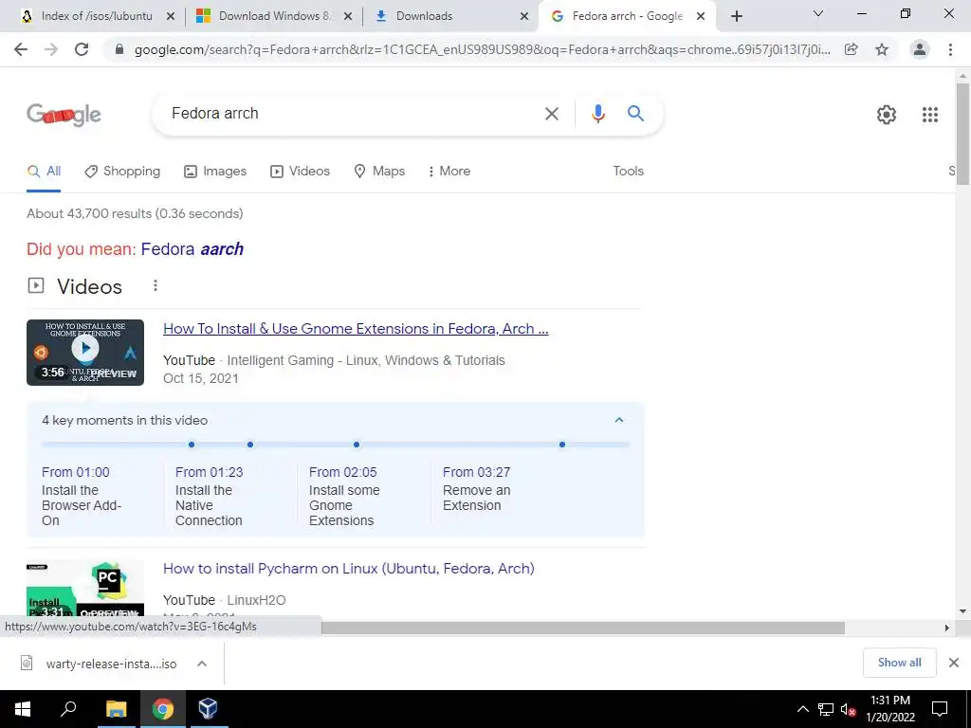Select the Shopping search filter
The width and height of the screenshot is (971, 728).
click(122, 172)
